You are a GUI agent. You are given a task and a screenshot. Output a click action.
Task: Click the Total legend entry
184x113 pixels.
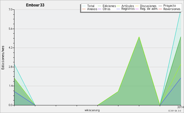click(x=90, y=6)
